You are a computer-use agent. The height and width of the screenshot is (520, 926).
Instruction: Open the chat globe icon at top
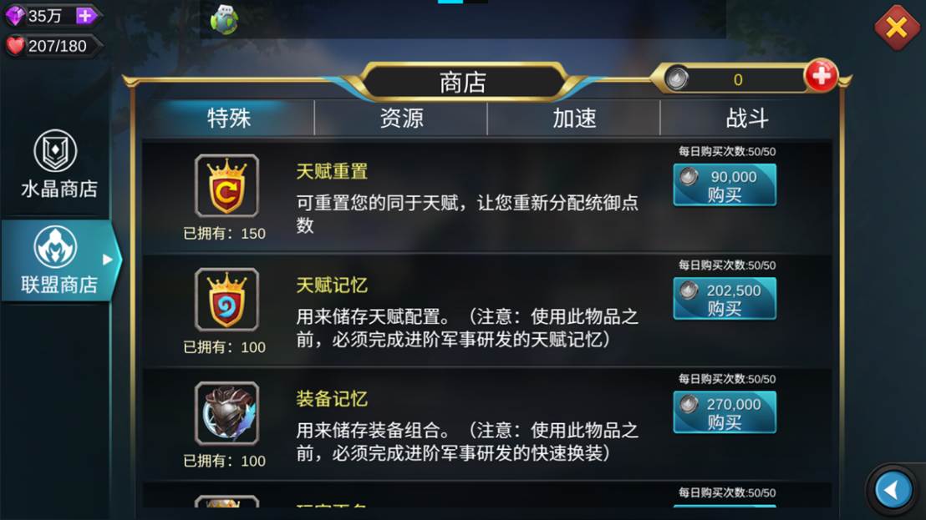click(x=225, y=19)
